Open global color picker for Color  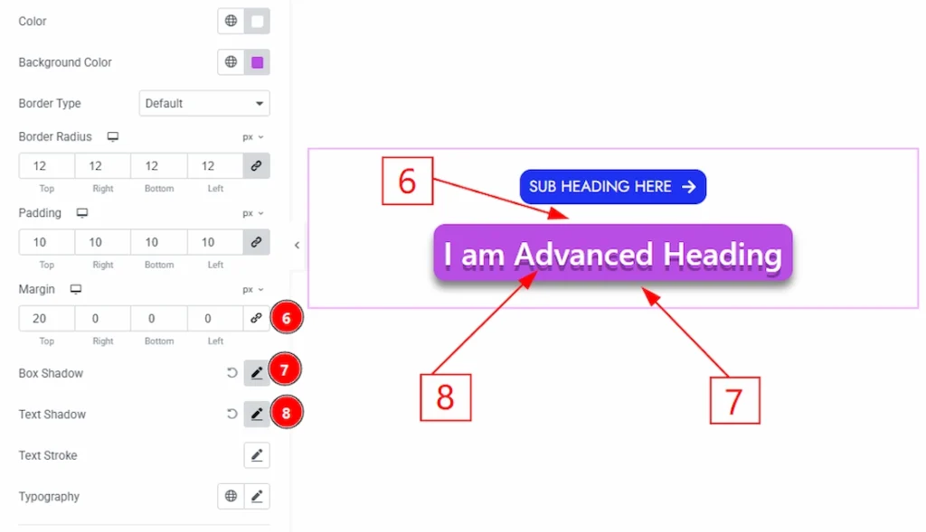231,21
